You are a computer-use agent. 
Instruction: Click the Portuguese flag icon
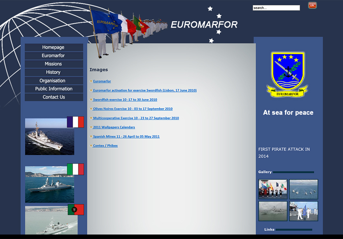pos(76,210)
